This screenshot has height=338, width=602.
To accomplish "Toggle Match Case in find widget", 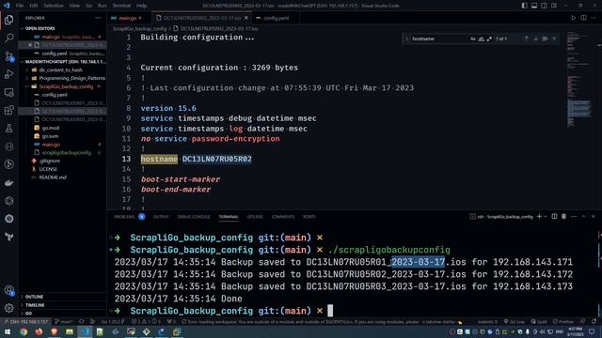I will pos(473,38).
